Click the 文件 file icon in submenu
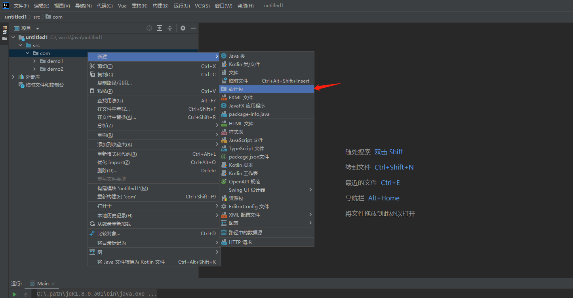This screenshot has width=573, height=298. click(x=224, y=73)
